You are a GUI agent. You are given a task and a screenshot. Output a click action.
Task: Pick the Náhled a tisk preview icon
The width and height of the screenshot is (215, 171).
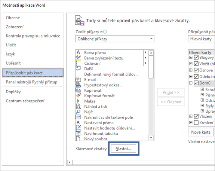(x=78, y=106)
